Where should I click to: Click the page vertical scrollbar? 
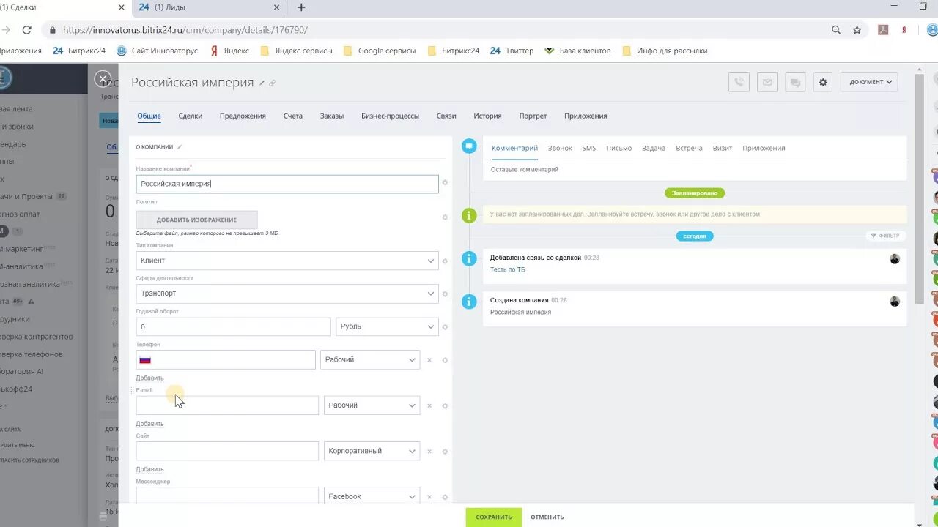pos(920,189)
